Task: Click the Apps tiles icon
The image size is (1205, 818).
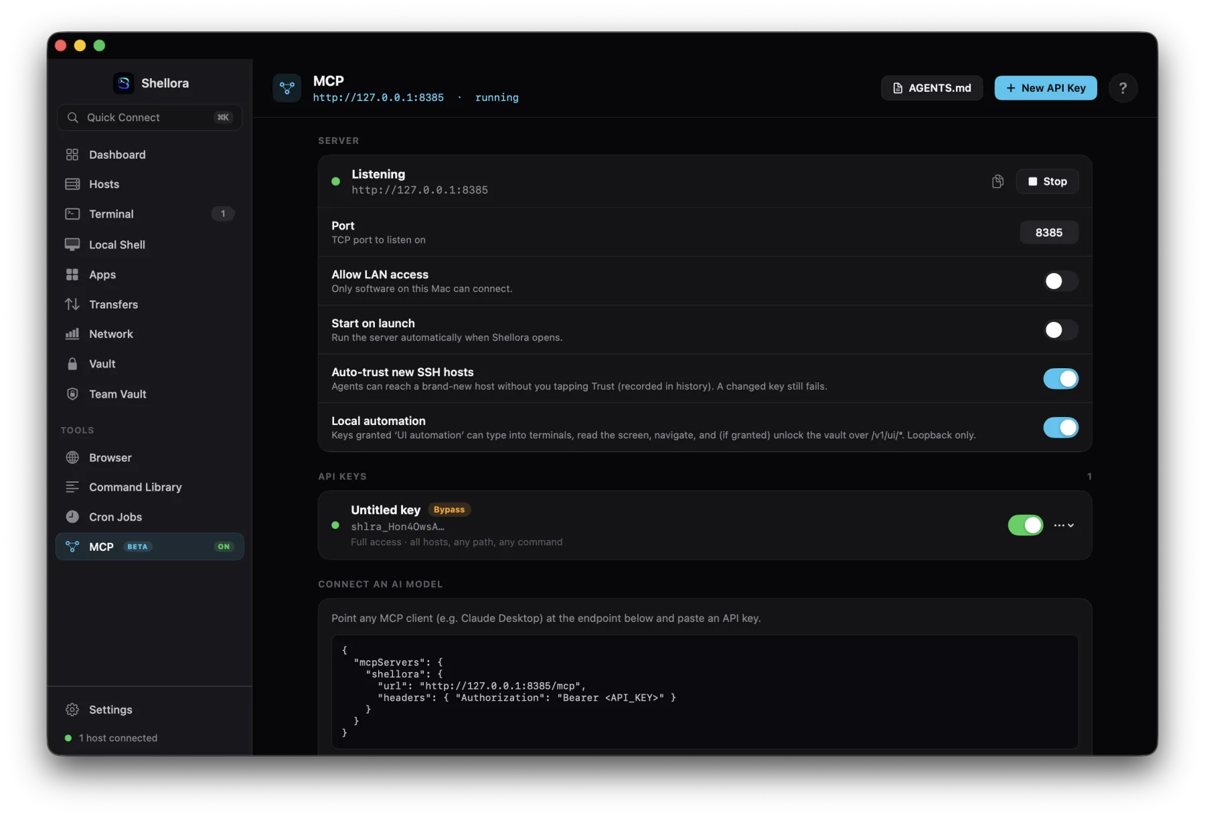Action: (72, 274)
